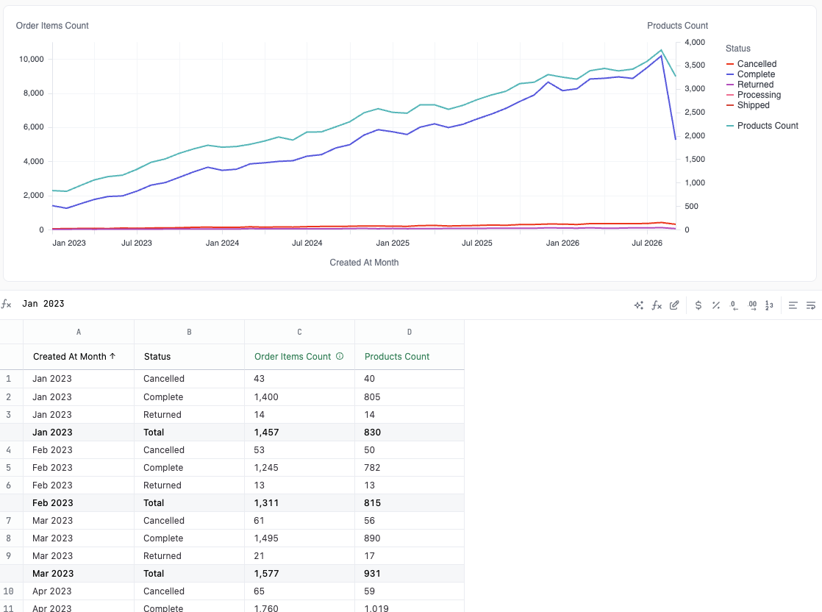Screen dimensions: 822x612
Task: Click the info icon next to Order Items Count
Action: pos(340,356)
